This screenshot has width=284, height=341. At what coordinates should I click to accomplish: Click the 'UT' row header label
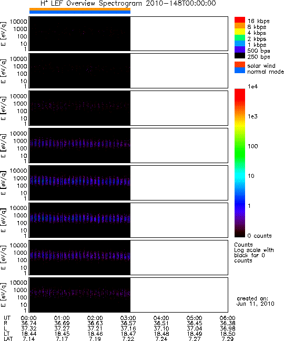pos(7,318)
